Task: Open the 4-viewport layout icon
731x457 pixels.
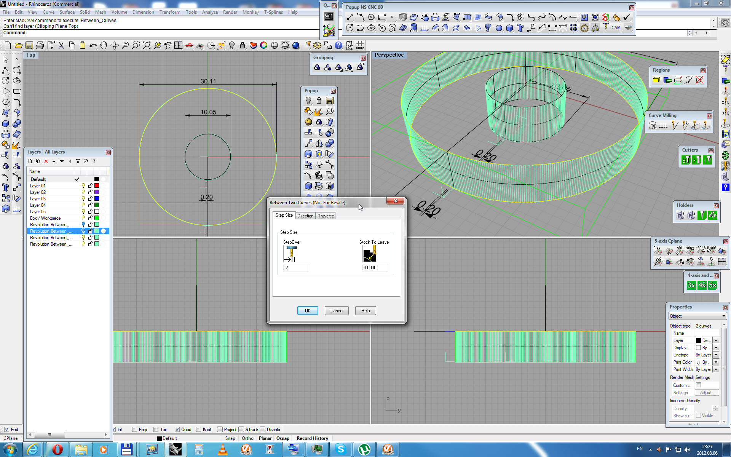Action: (178, 46)
